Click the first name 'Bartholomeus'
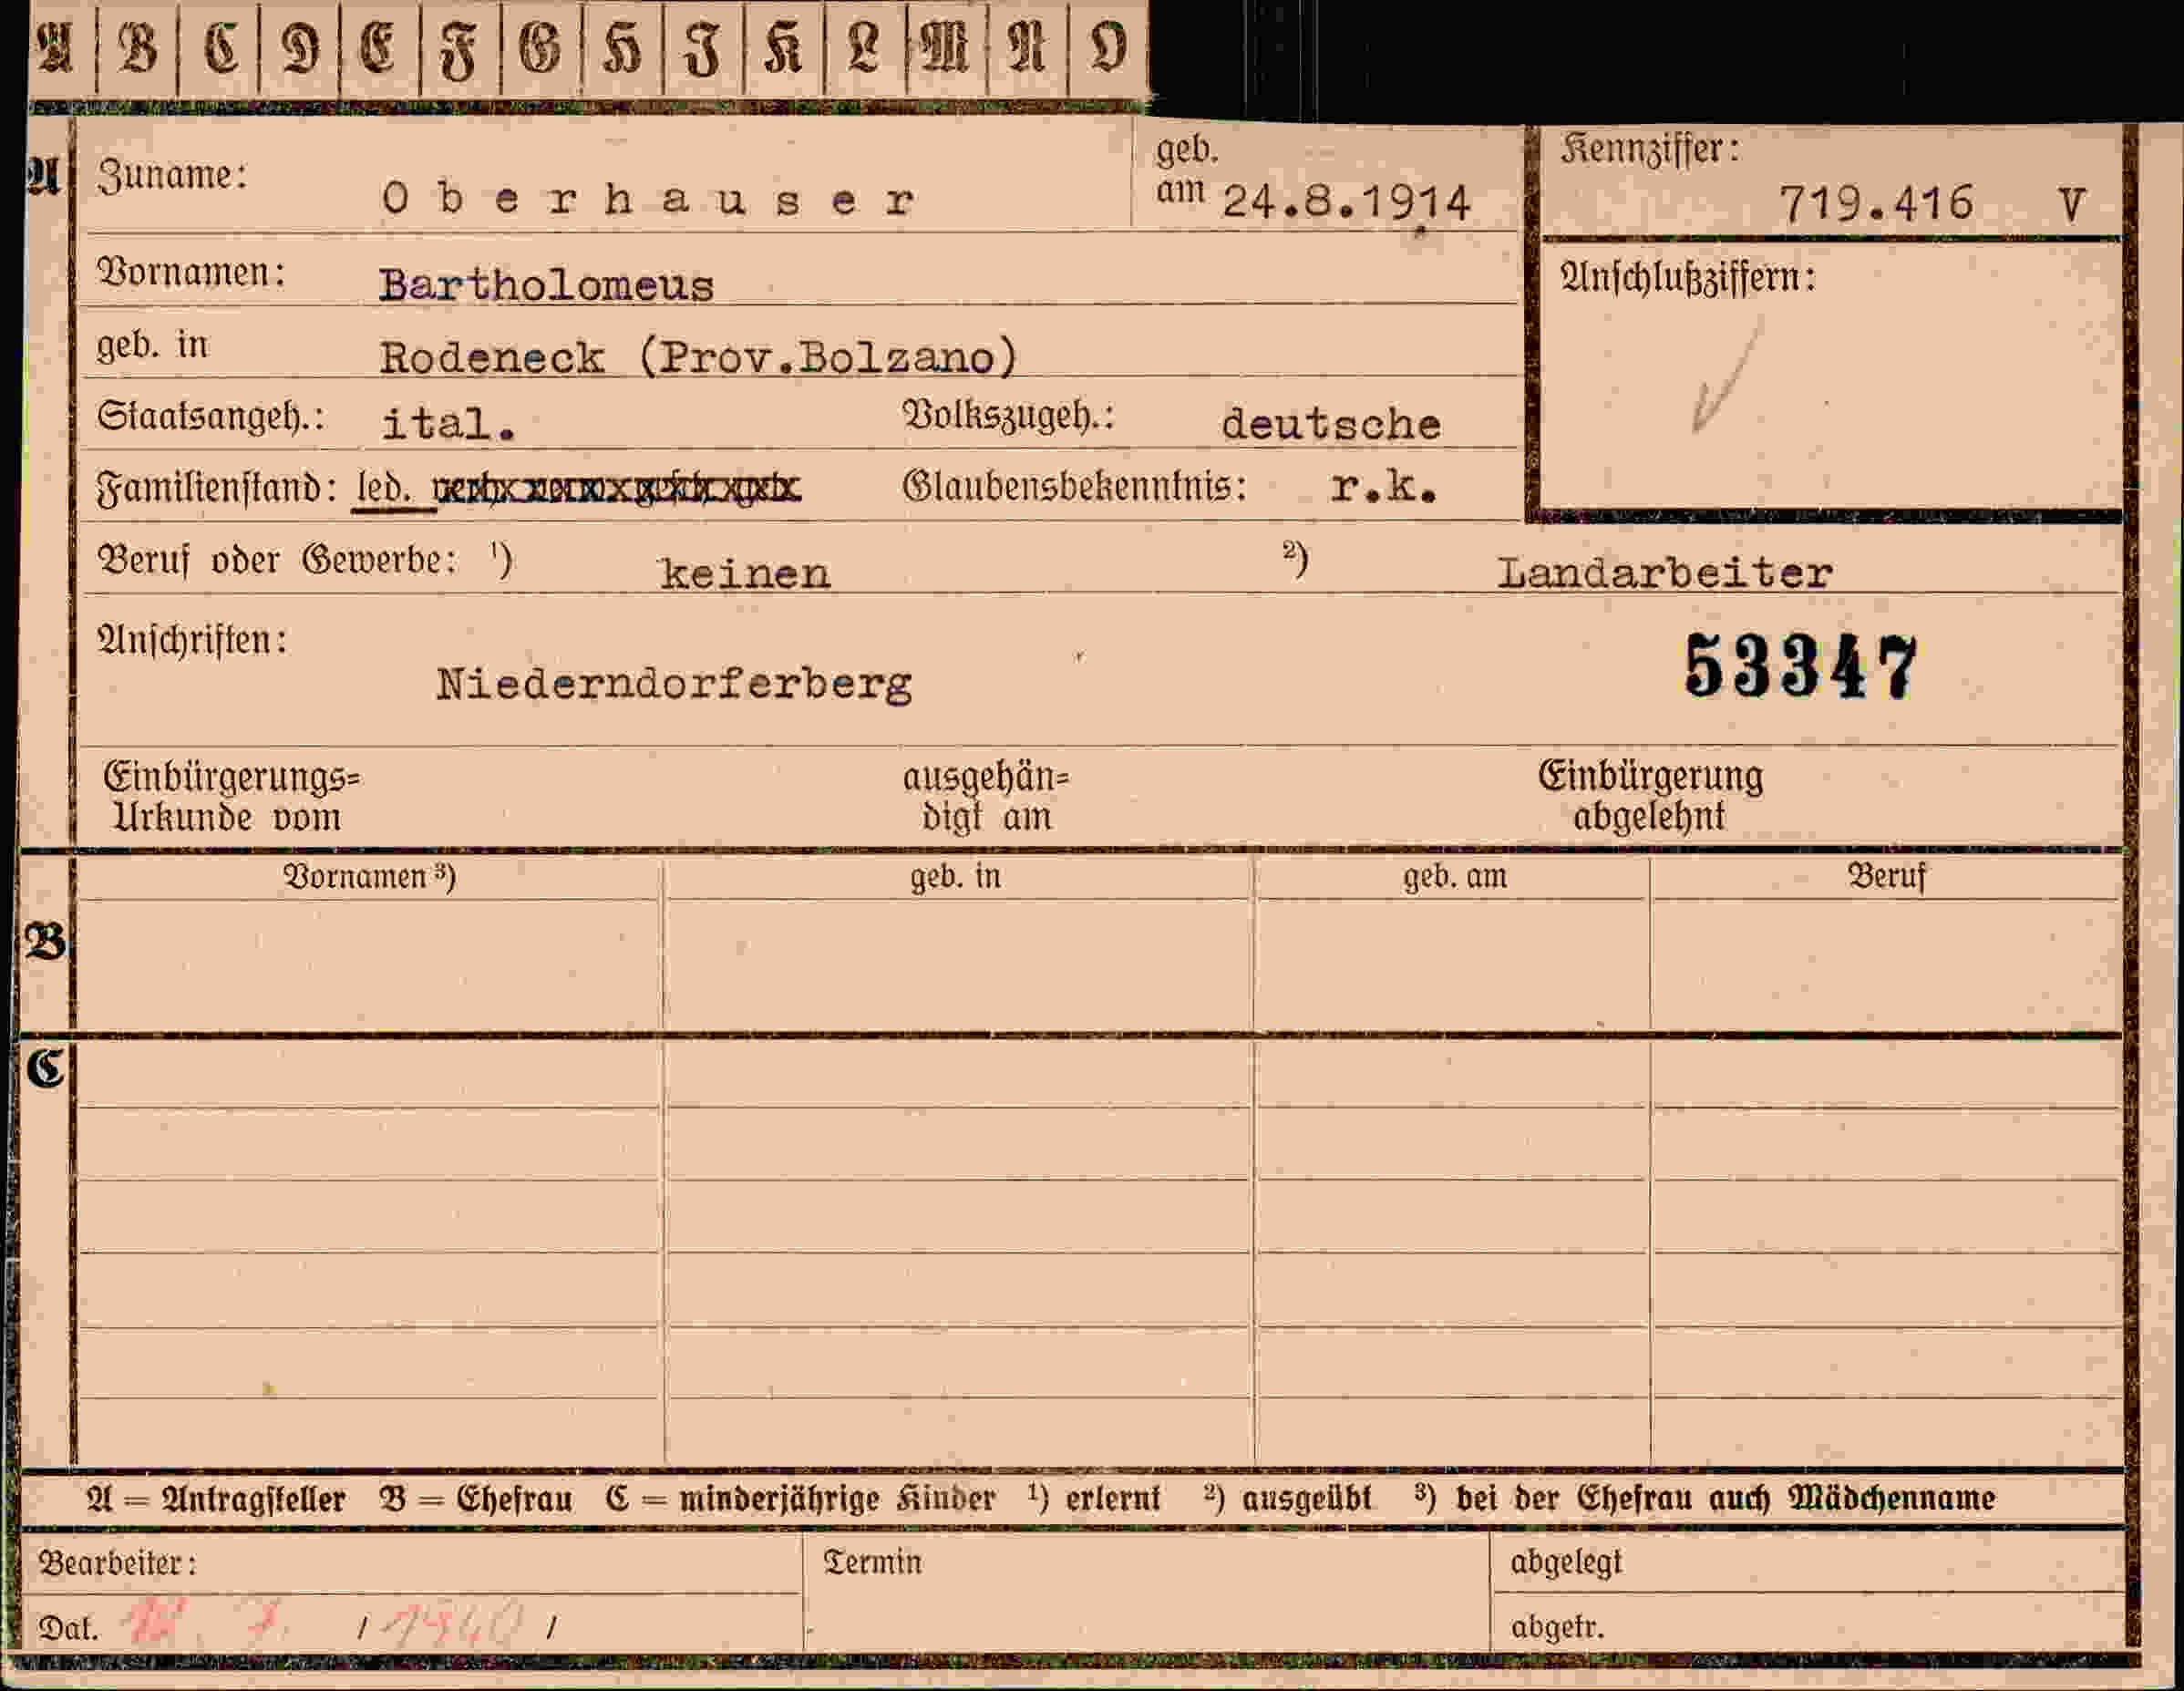Viewport: 2184px width, 1691px height. pos(546,286)
